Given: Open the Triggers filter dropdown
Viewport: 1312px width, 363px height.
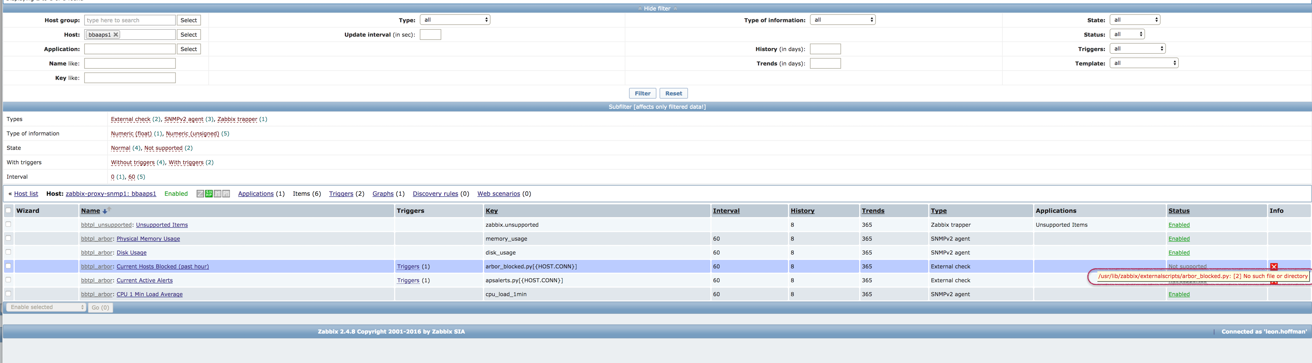Looking at the screenshot, I should point(1137,49).
